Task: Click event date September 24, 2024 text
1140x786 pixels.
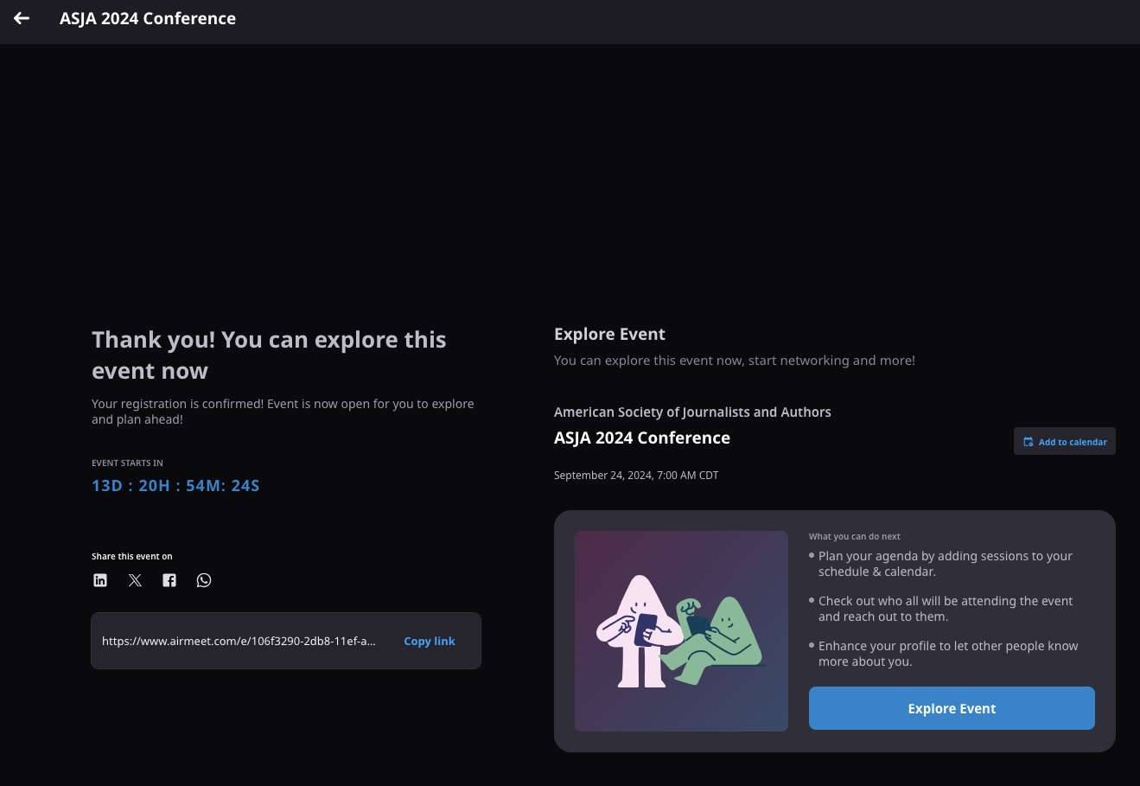Action: click(x=636, y=476)
